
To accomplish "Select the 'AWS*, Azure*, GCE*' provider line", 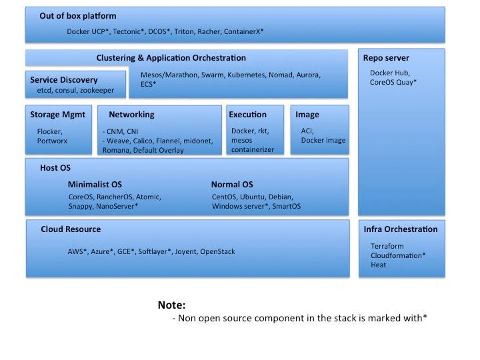I will click(x=151, y=251).
